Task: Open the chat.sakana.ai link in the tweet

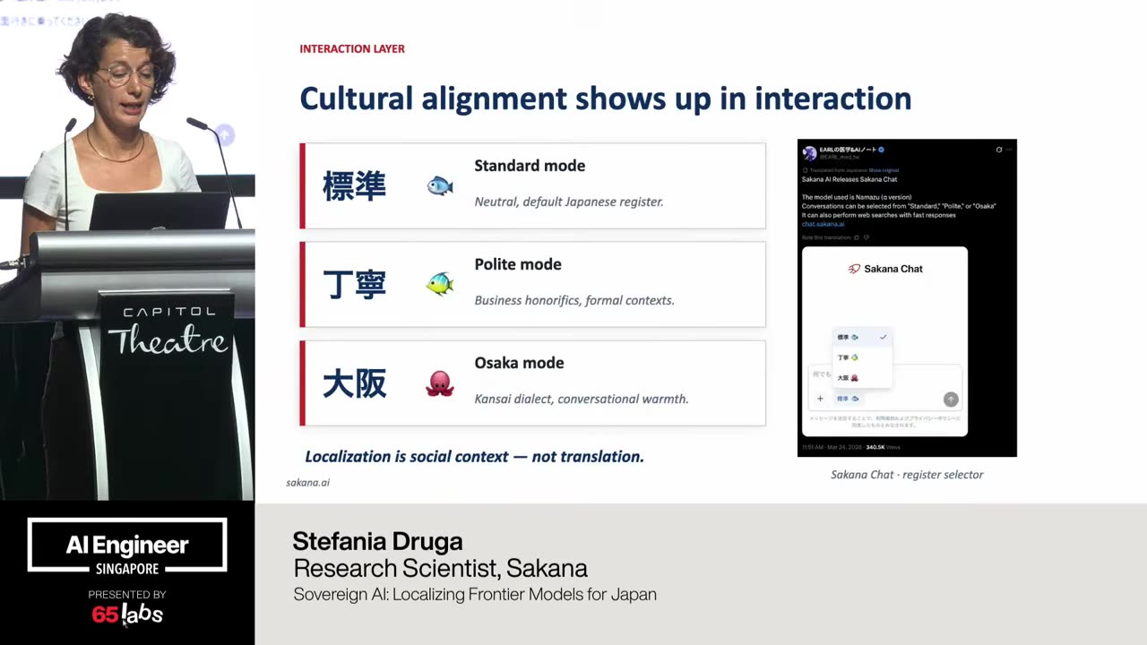Action: click(x=823, y=224)
